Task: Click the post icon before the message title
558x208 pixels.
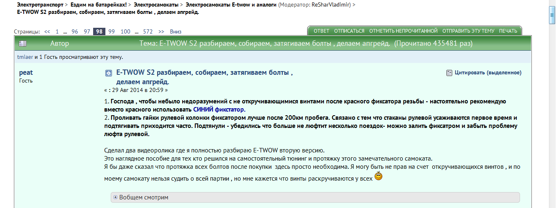Action: click(109, 73)
